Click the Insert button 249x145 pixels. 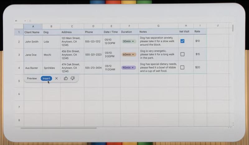(46, 78)
